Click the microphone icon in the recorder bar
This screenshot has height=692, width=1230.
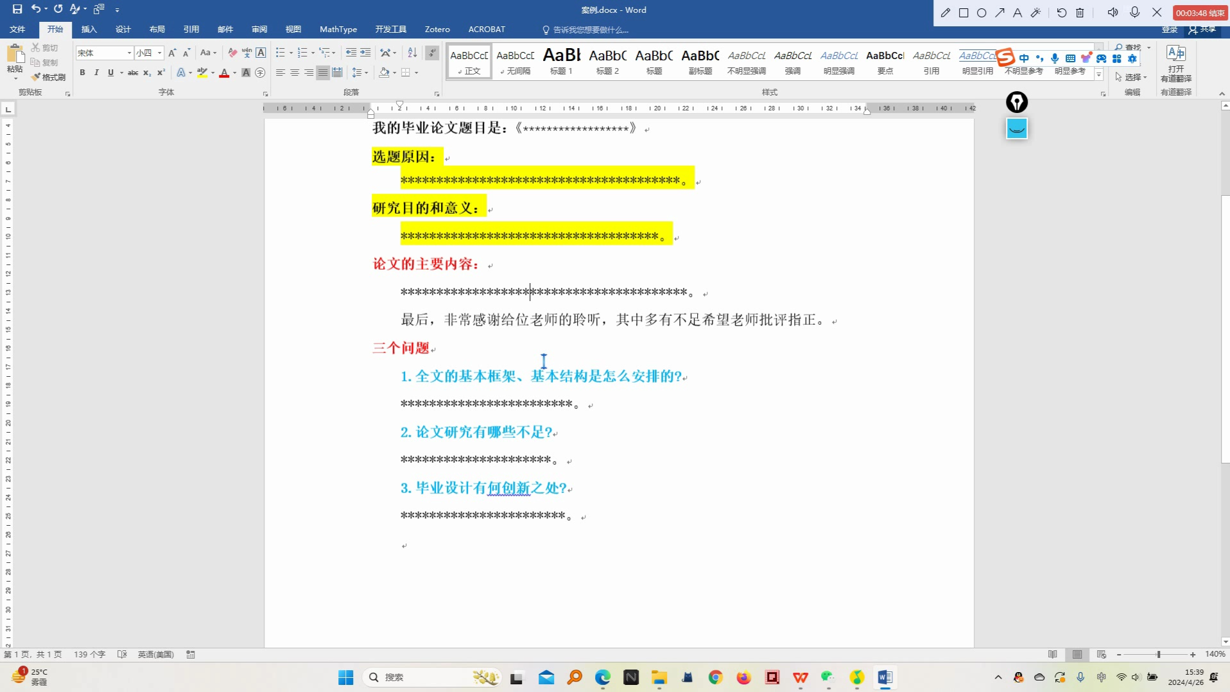(x=1134, y=12)
